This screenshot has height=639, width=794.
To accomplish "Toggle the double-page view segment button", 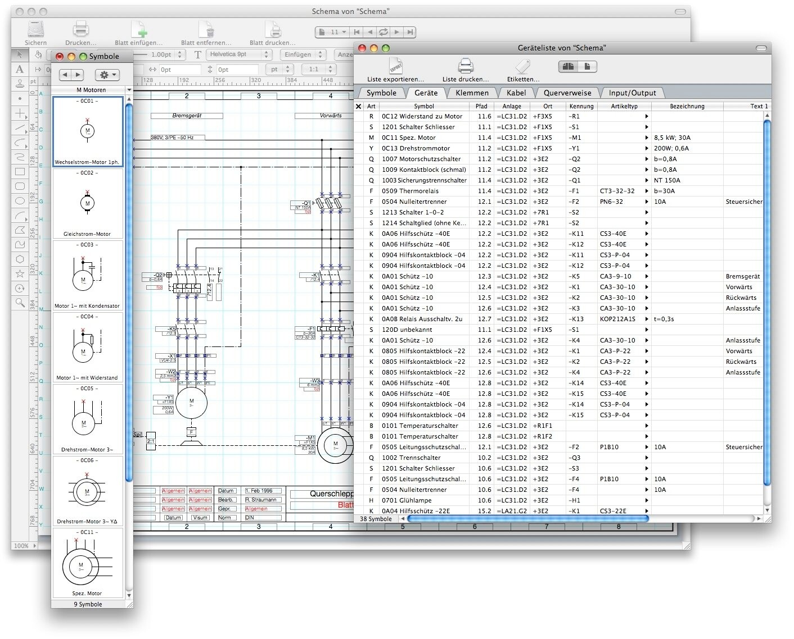I will click(x=568, y=67).
